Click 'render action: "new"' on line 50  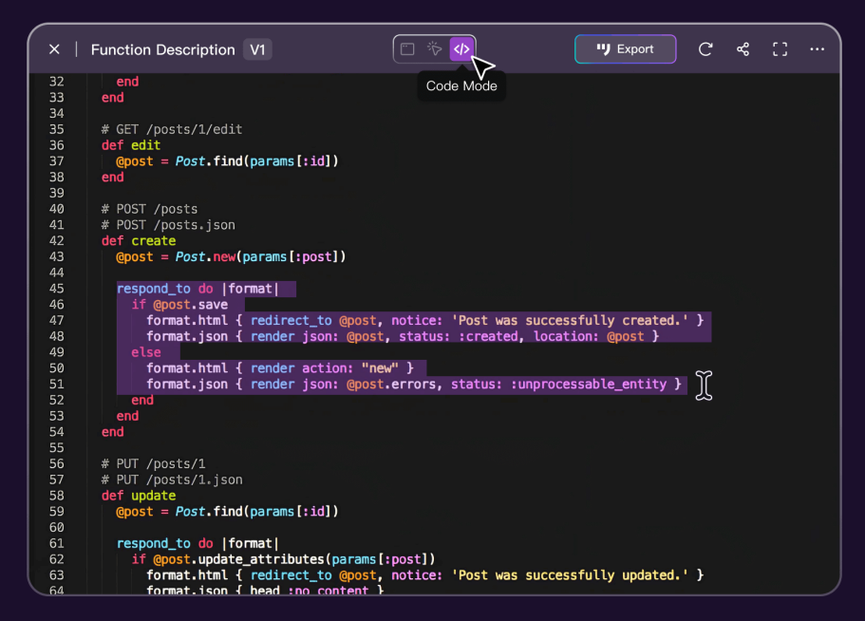[325, 367]
